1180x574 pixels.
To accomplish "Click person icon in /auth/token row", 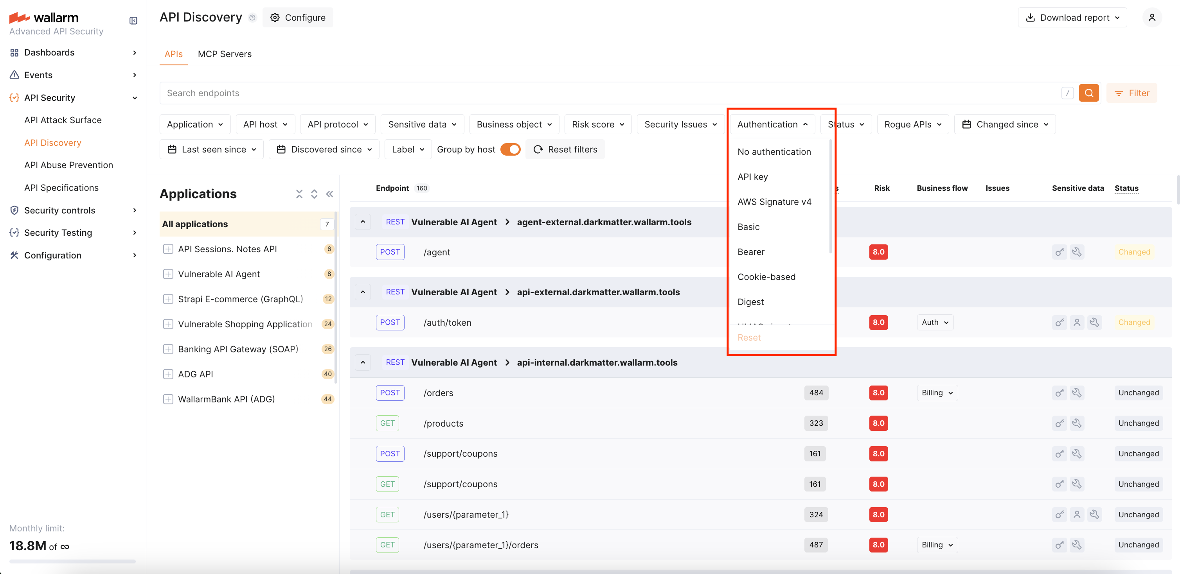I will [x=1076, y=322].
